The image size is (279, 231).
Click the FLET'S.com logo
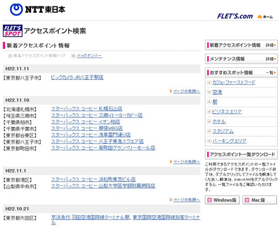point(235,16)
